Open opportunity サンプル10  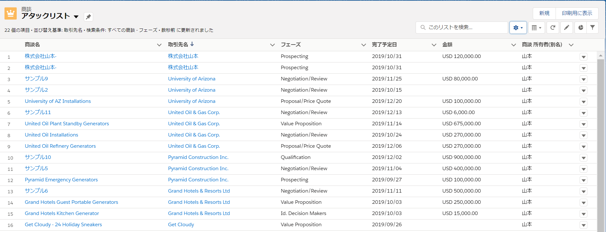pyautogui.click(x=38, y=157)
